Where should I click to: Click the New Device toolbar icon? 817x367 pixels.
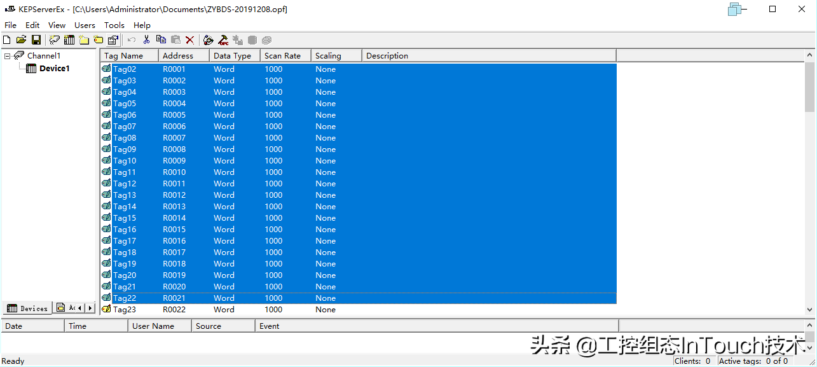(x=69, y=40)
